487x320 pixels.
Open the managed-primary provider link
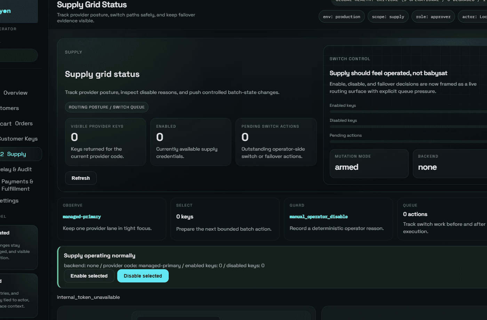click(x=82, y=216)
